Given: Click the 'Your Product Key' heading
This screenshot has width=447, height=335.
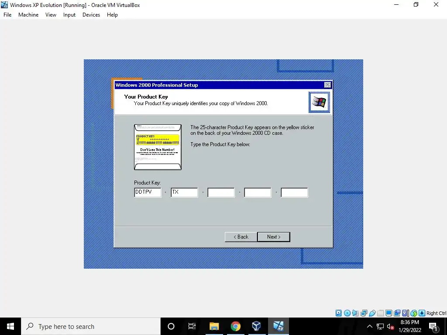Looking at the screenshot, I should (x=146, y=97).
